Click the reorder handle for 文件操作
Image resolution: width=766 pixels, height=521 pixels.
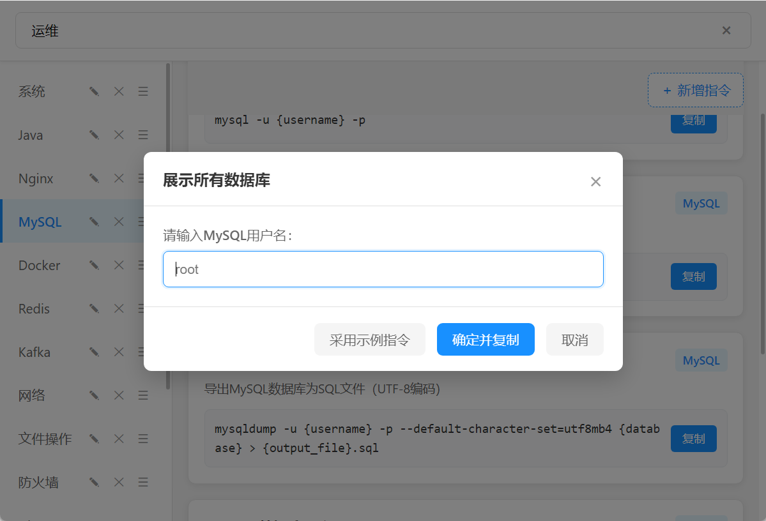(x=142, y=439)
